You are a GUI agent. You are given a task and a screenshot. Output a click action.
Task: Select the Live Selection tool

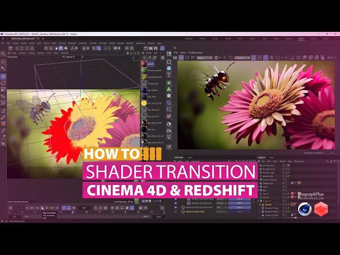point(3,62)
